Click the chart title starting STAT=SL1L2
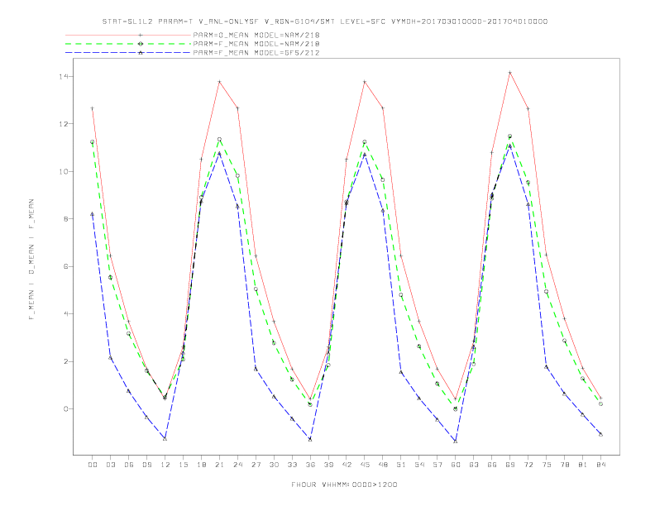 [x=325, y=21]
